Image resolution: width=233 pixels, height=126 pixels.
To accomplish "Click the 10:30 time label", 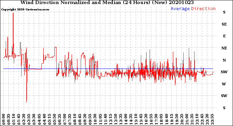I will pyautogui.click(x=95, y=119).
